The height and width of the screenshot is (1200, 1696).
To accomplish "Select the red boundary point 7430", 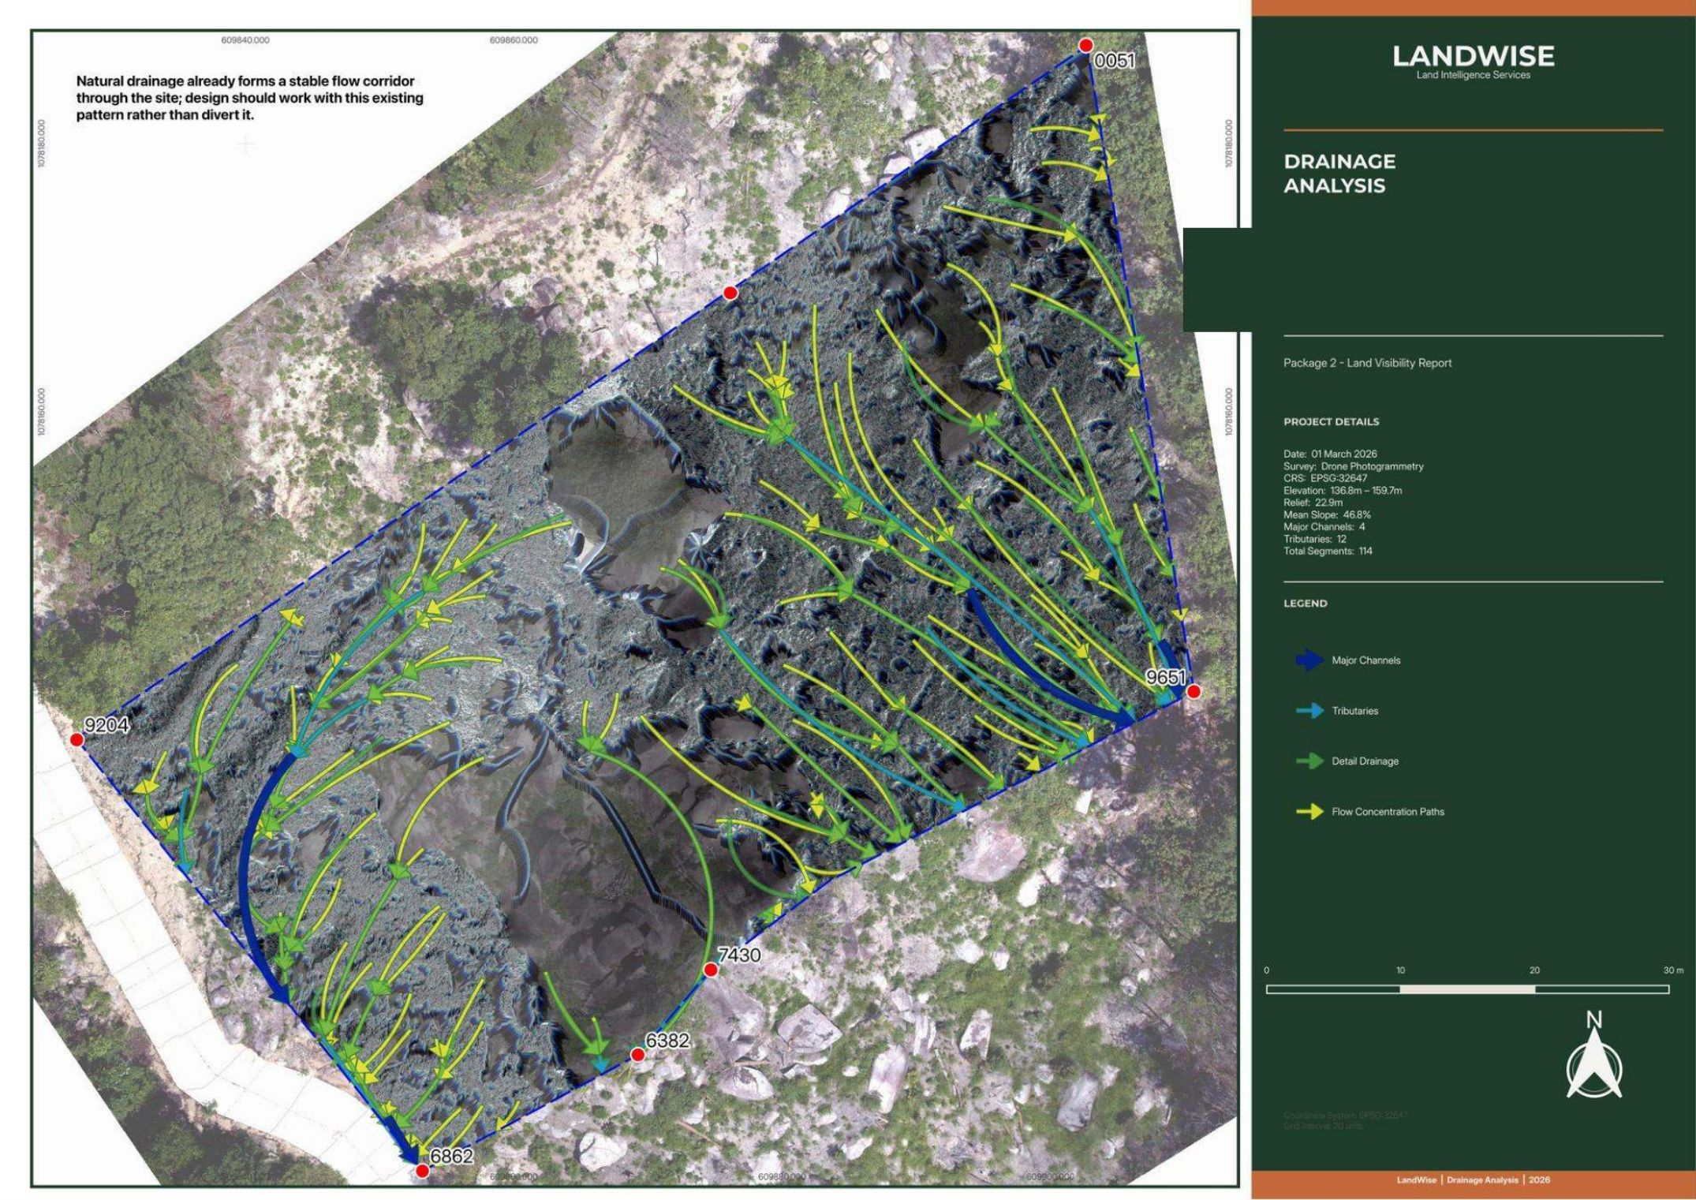I will [711, 970].
